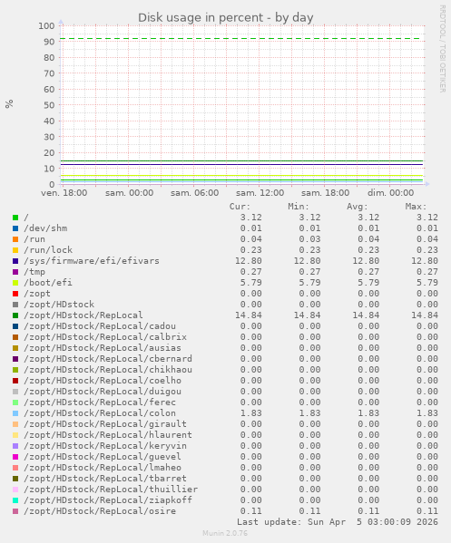
Task: Select the /boot/efi legend label
Action: coord(48,283)
